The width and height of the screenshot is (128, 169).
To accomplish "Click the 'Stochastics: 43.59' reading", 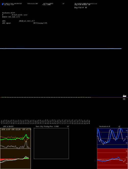I will [x=8, y=13].
